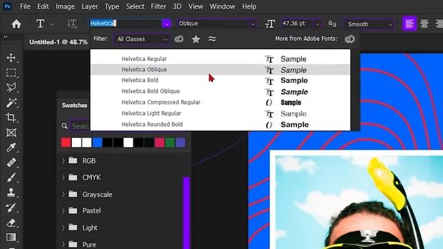The height and width of the screenshot is (249, 443).
Task: Enable center align text
Action: (424, 24)
